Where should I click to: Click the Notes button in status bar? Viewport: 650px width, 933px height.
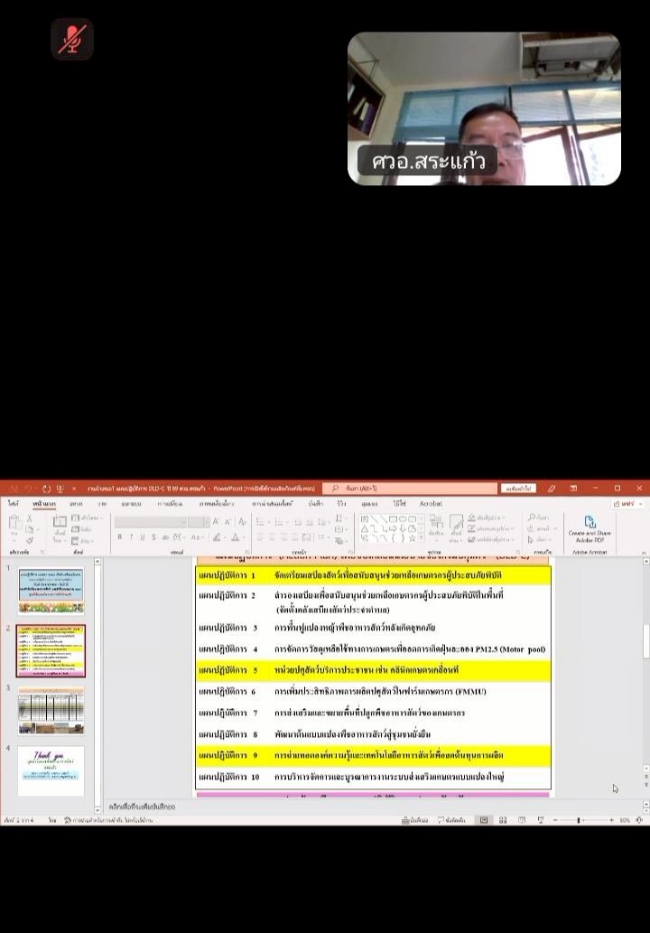coord(418,820)
